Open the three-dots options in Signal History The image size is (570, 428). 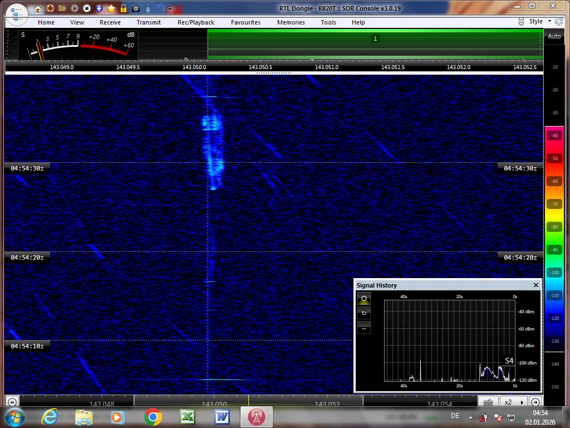tap(364, 328)
